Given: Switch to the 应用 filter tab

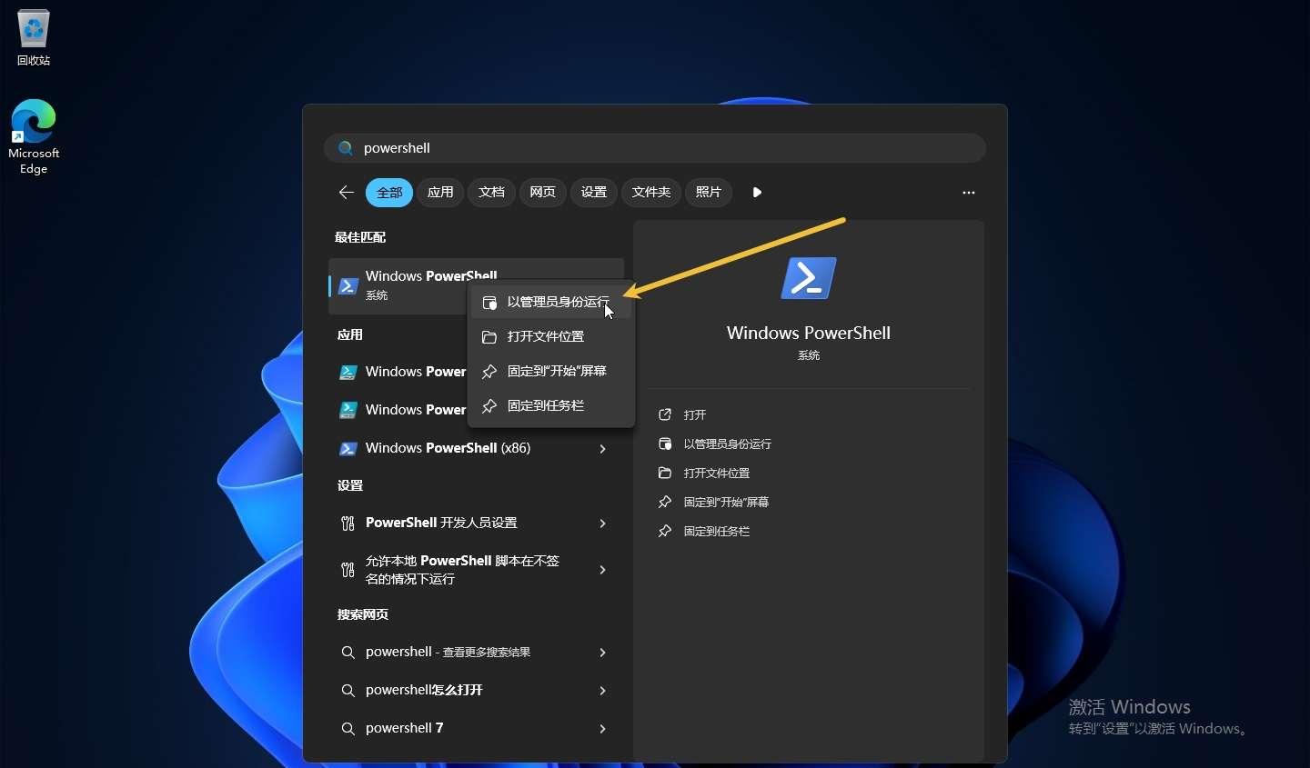Looking at the screenshot, I should pyautogui.click(x=440, y=192).
